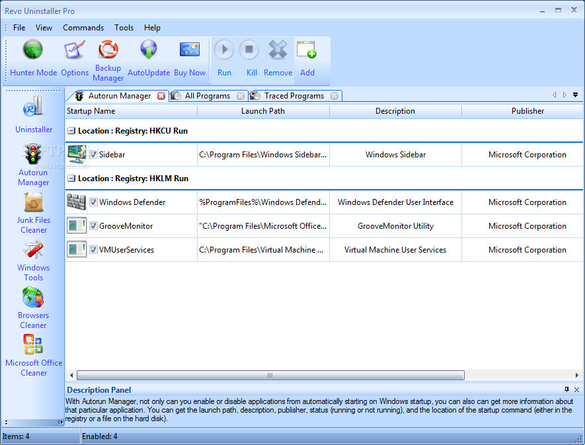Sort by the Description column
This screenshot has height=445, width=585.
(x=395, y=111)
